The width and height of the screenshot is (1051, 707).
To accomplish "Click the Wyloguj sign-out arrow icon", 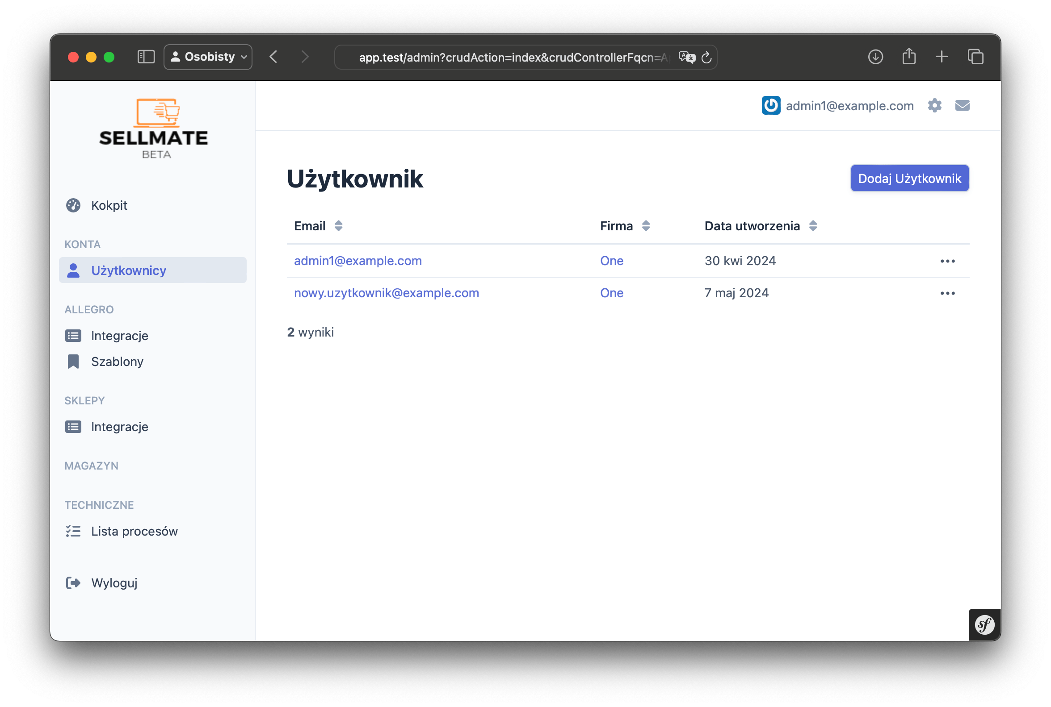I will pos(73,583).
